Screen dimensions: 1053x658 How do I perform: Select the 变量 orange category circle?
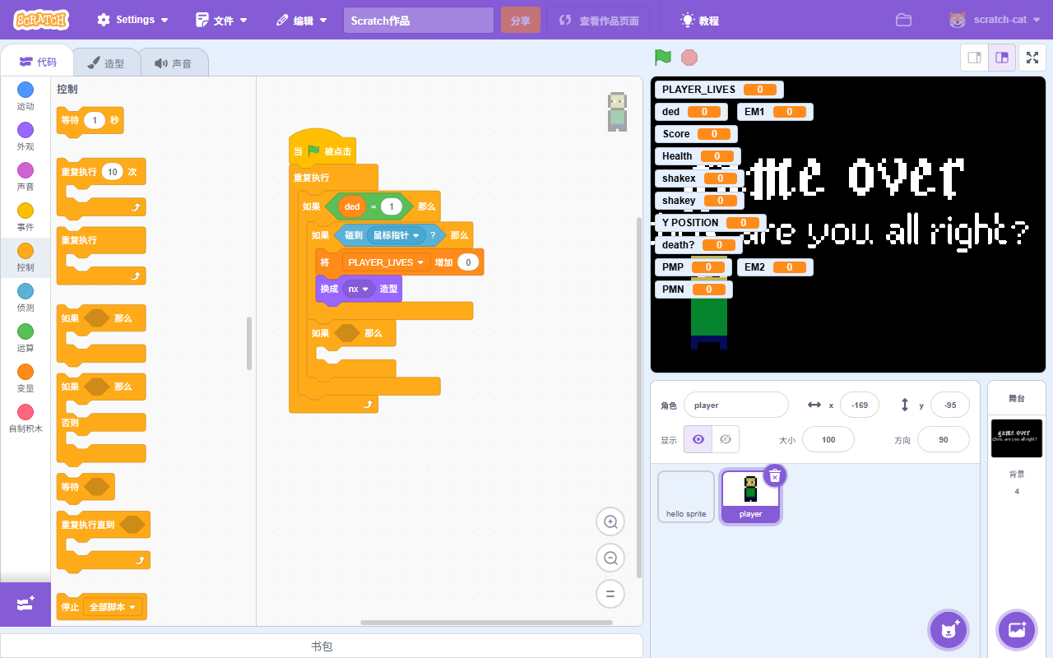(x=26, y=373)
